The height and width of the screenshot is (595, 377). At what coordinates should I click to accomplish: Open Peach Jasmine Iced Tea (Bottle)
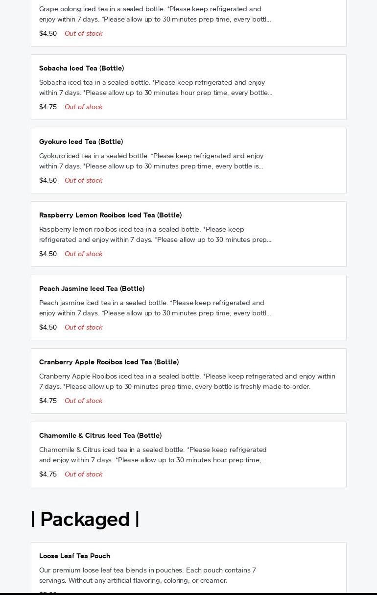pos(92,288)
